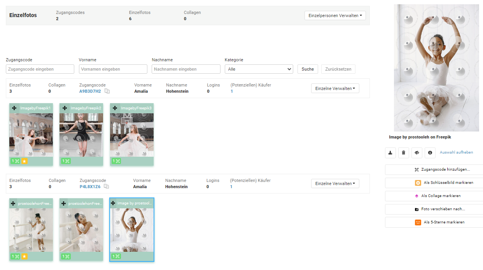The image size is (483, 270).
Task: Select the ImagebyFreepik1 photo thumbnail
Action: pyautogui.click(x=31, y=135)
